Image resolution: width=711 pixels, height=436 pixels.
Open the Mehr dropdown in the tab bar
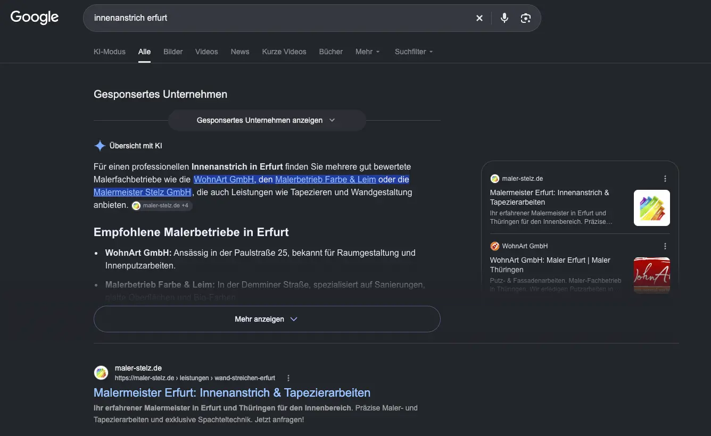(x=368, y=52)
